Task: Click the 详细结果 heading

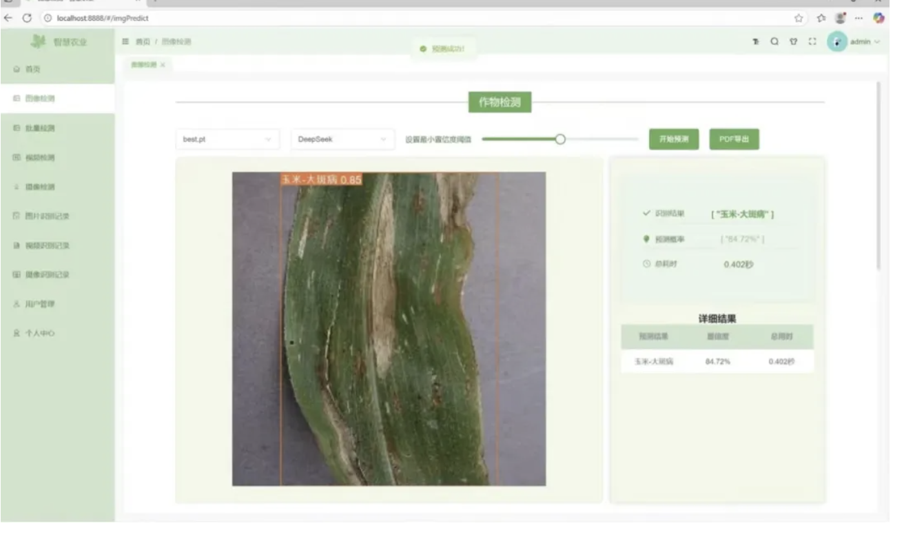Action: coord(717,319)
